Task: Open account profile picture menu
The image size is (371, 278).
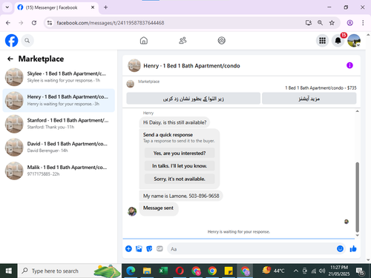Action: pos(354,41)
